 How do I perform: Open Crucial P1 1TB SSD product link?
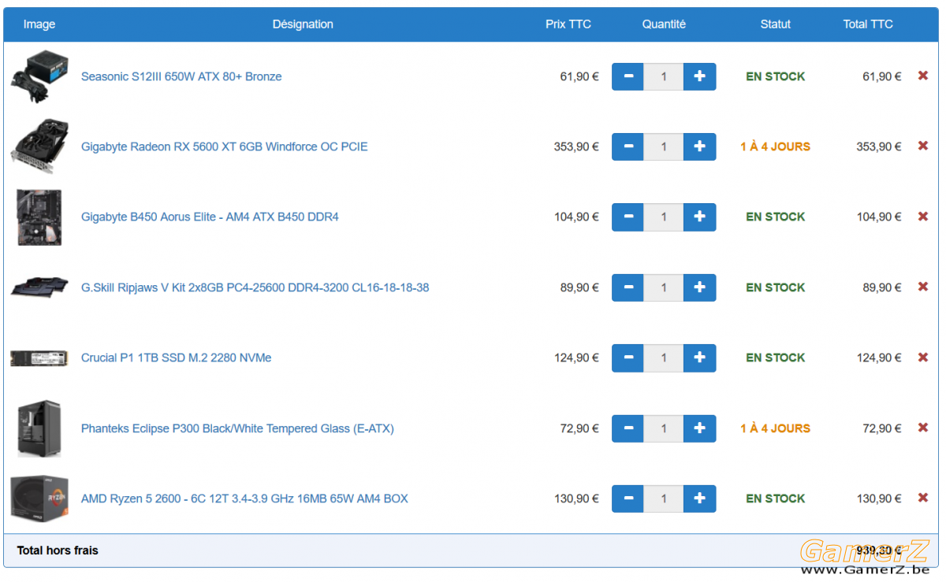click(x=177, y=358)
